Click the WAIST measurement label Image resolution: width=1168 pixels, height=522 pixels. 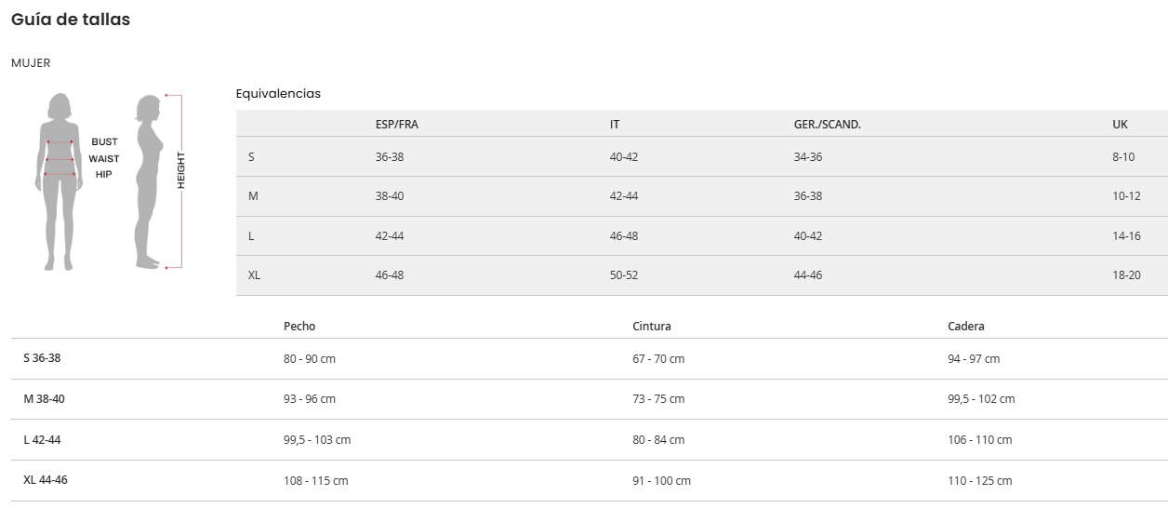click(x=104, y=159)
